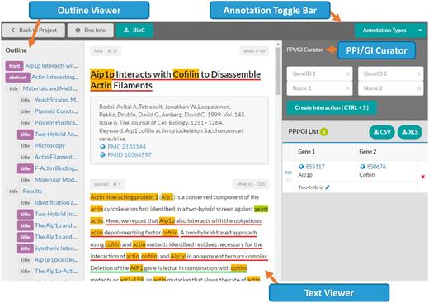Click globe icon beside 855117
This screenshot has height=303, width=429.
click(301, 167)
